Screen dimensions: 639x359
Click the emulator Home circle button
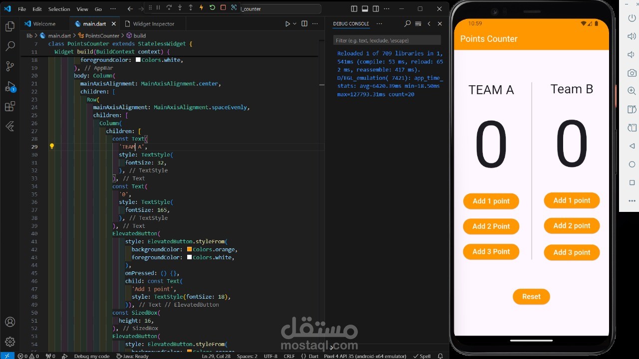point(632,165)
